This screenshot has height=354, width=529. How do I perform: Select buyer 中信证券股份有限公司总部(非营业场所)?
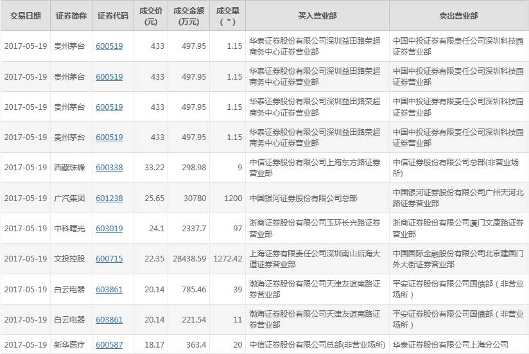[x=317, y=344]
